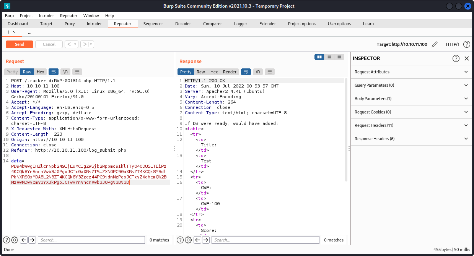Open Repeater help question mark icon
474x256 pixels.
[x=467, y=44]
